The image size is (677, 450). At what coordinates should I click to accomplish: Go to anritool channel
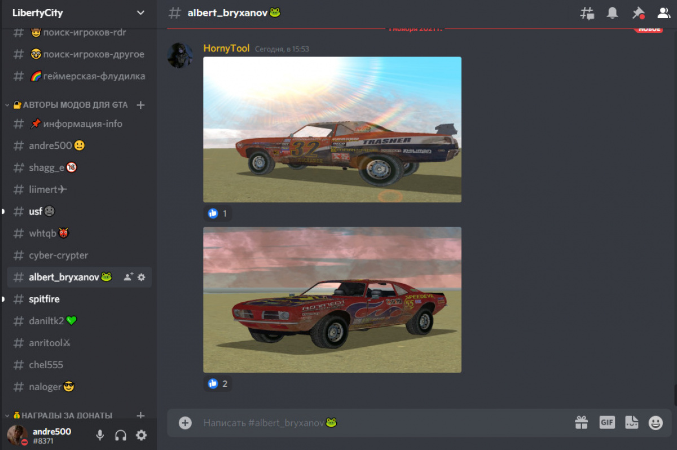pos(79,343)
